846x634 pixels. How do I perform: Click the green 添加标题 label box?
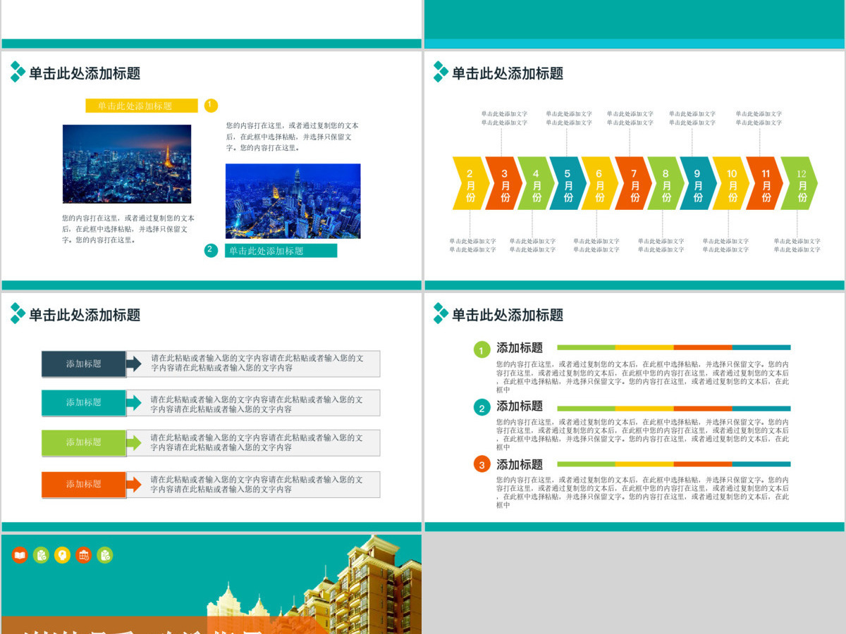tap(83, 442)
